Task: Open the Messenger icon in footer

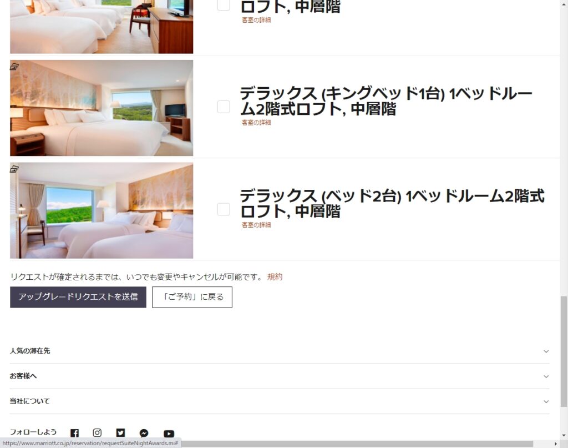Action: point(144,433)
